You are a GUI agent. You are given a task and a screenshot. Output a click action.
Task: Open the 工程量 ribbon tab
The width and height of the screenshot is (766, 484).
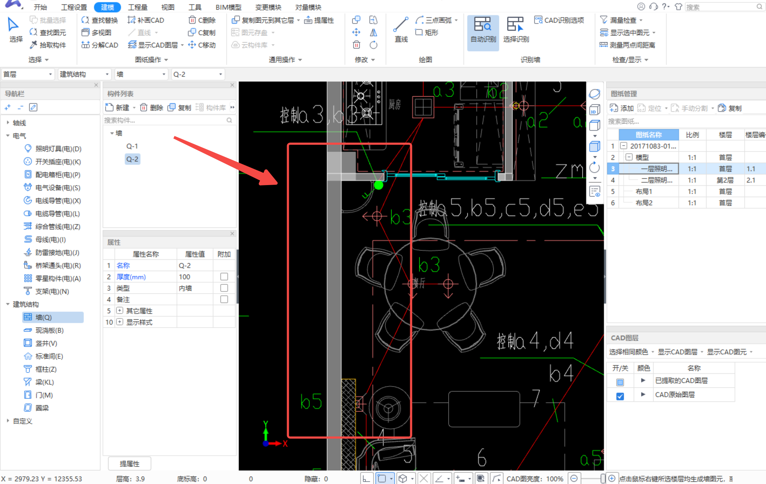click(x=138, y=7)
